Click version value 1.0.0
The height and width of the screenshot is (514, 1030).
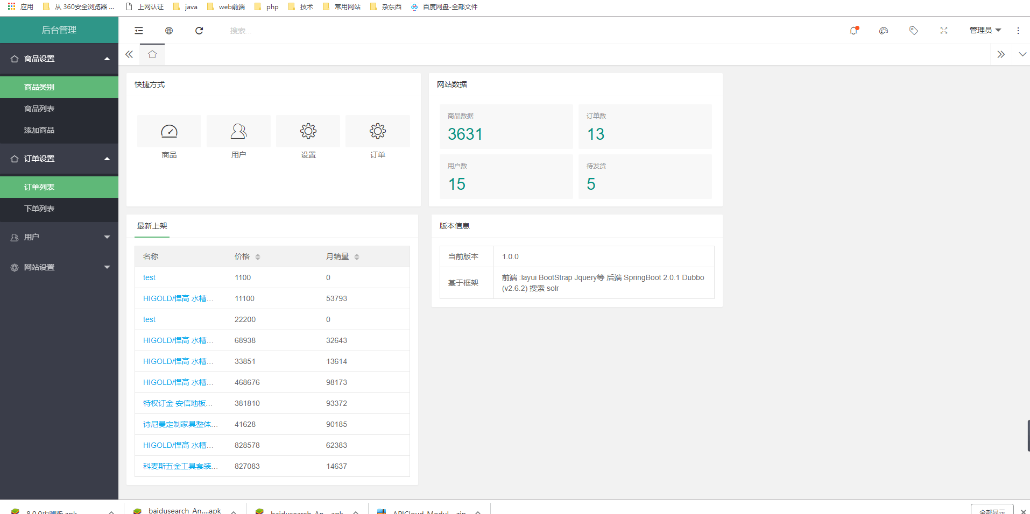pyautogui.click(x=510, y=256)
